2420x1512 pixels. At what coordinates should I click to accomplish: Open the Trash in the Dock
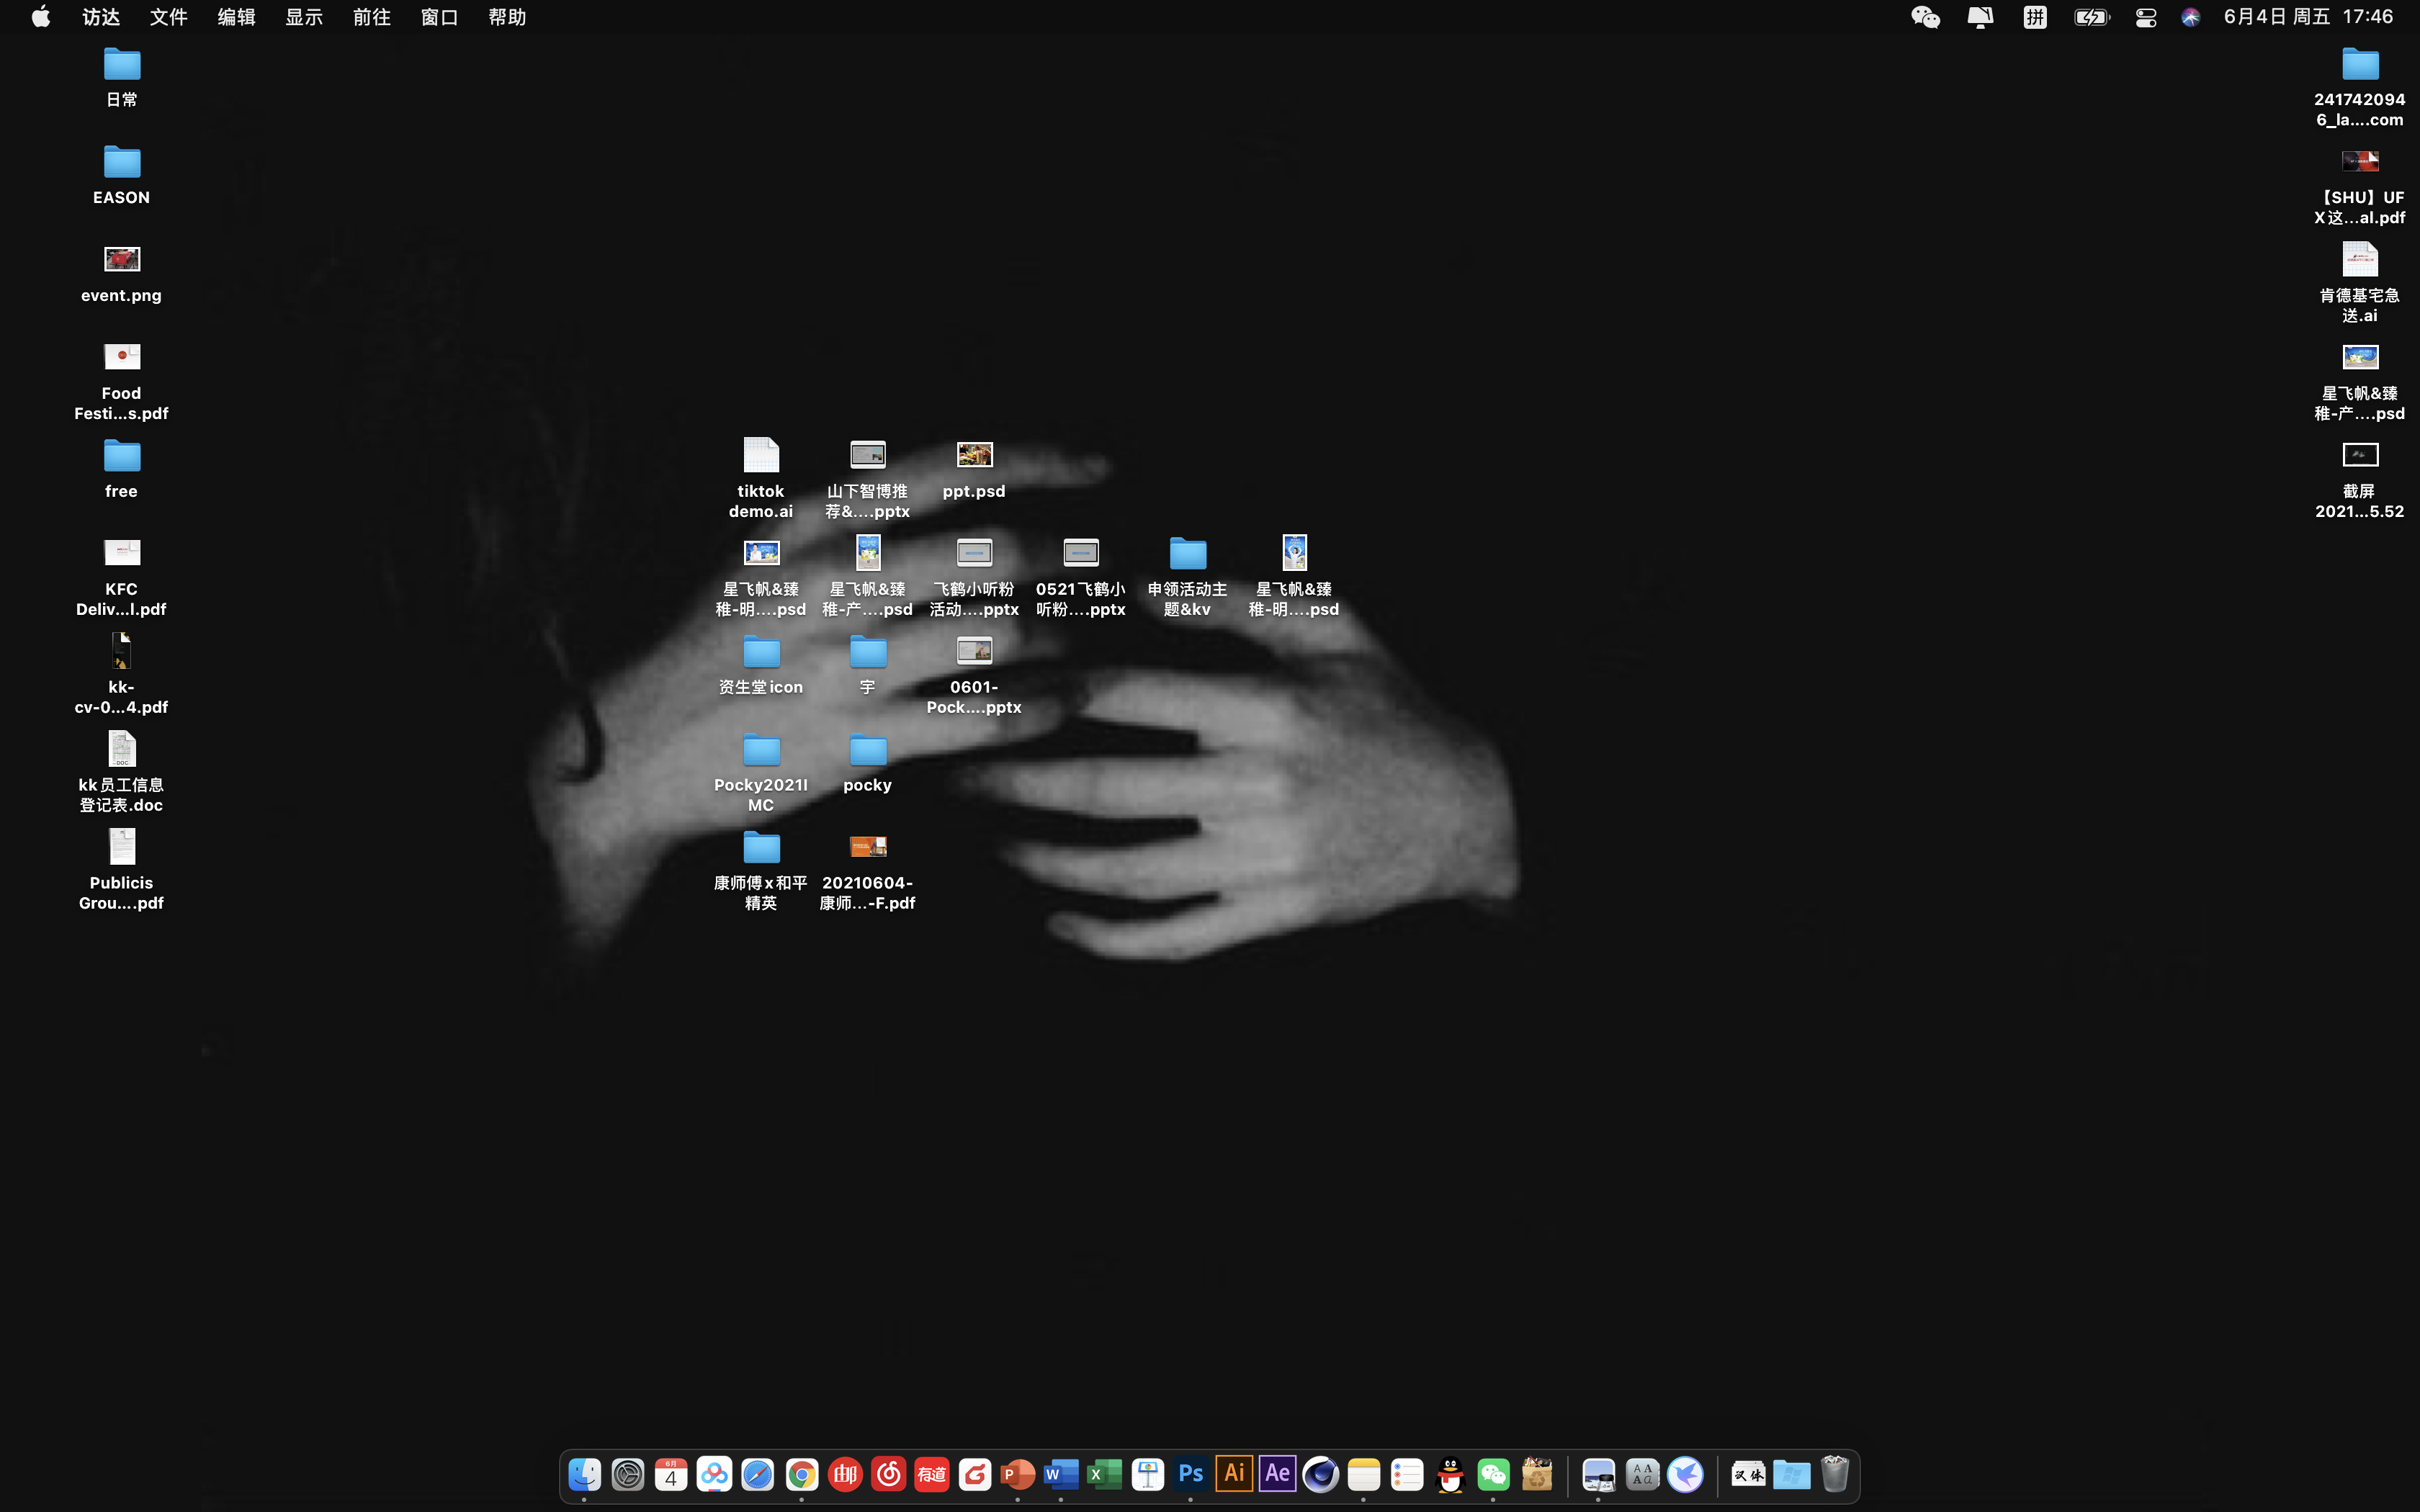(x=1834, y=1474)
